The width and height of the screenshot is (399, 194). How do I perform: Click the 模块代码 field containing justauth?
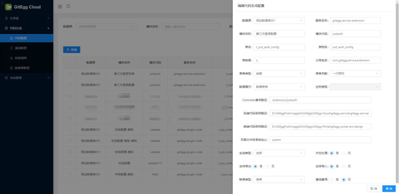click(355, 34)
